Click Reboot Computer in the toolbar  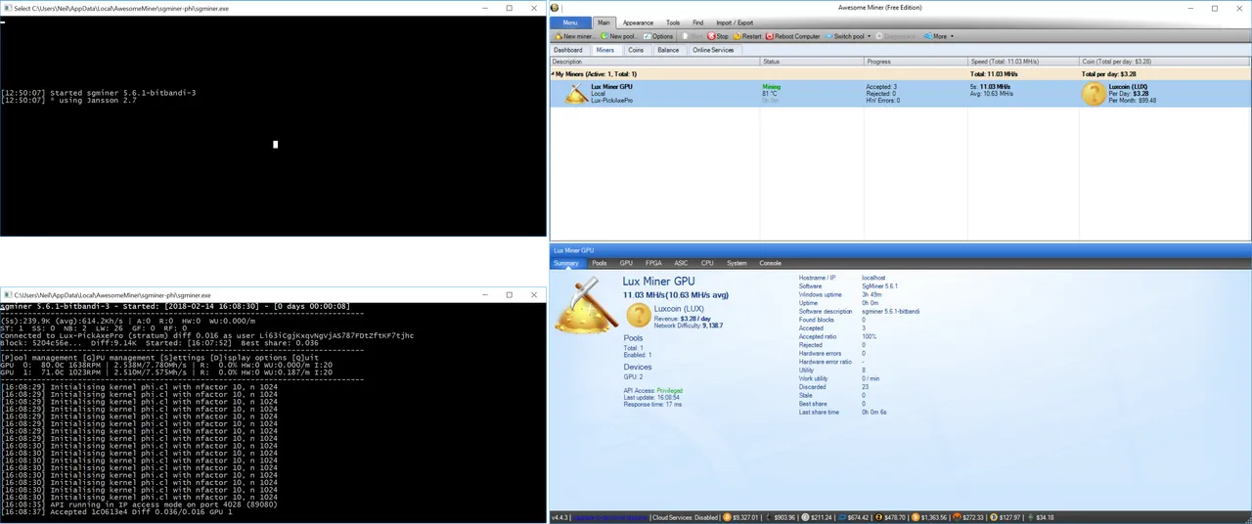point(792,36)
